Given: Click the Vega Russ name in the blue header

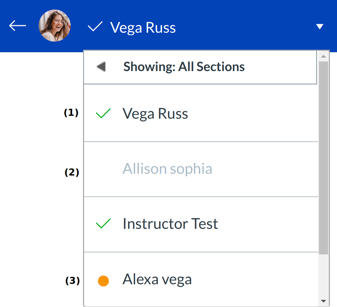Looking at the screenshot, I should [143, 27].
